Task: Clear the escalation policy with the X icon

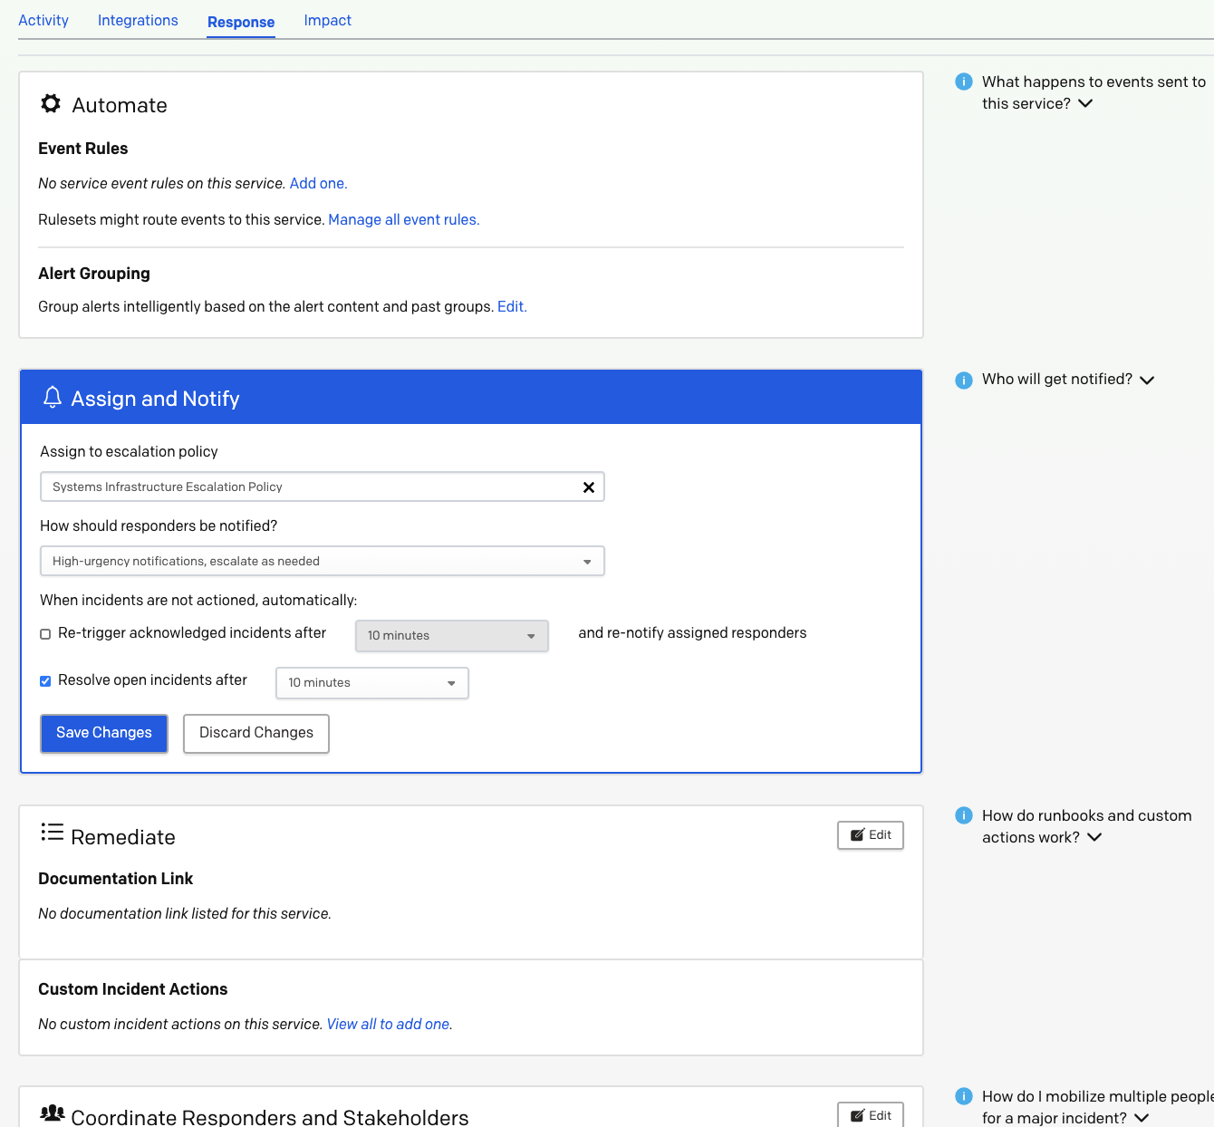Action: (589, 487)
